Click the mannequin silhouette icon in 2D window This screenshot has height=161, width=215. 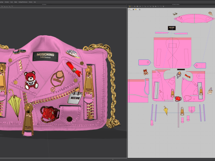(140, 9)
